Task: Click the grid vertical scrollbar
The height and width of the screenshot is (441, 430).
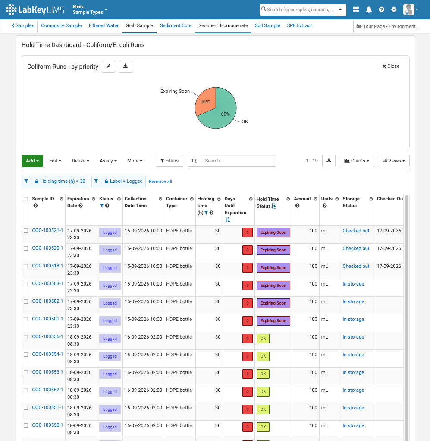Action: coord(406,317)
